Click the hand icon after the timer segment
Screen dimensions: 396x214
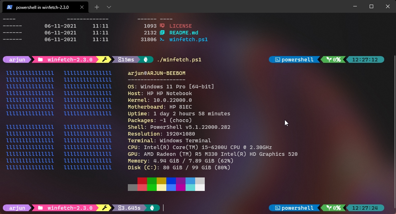(x=146, y=59)
